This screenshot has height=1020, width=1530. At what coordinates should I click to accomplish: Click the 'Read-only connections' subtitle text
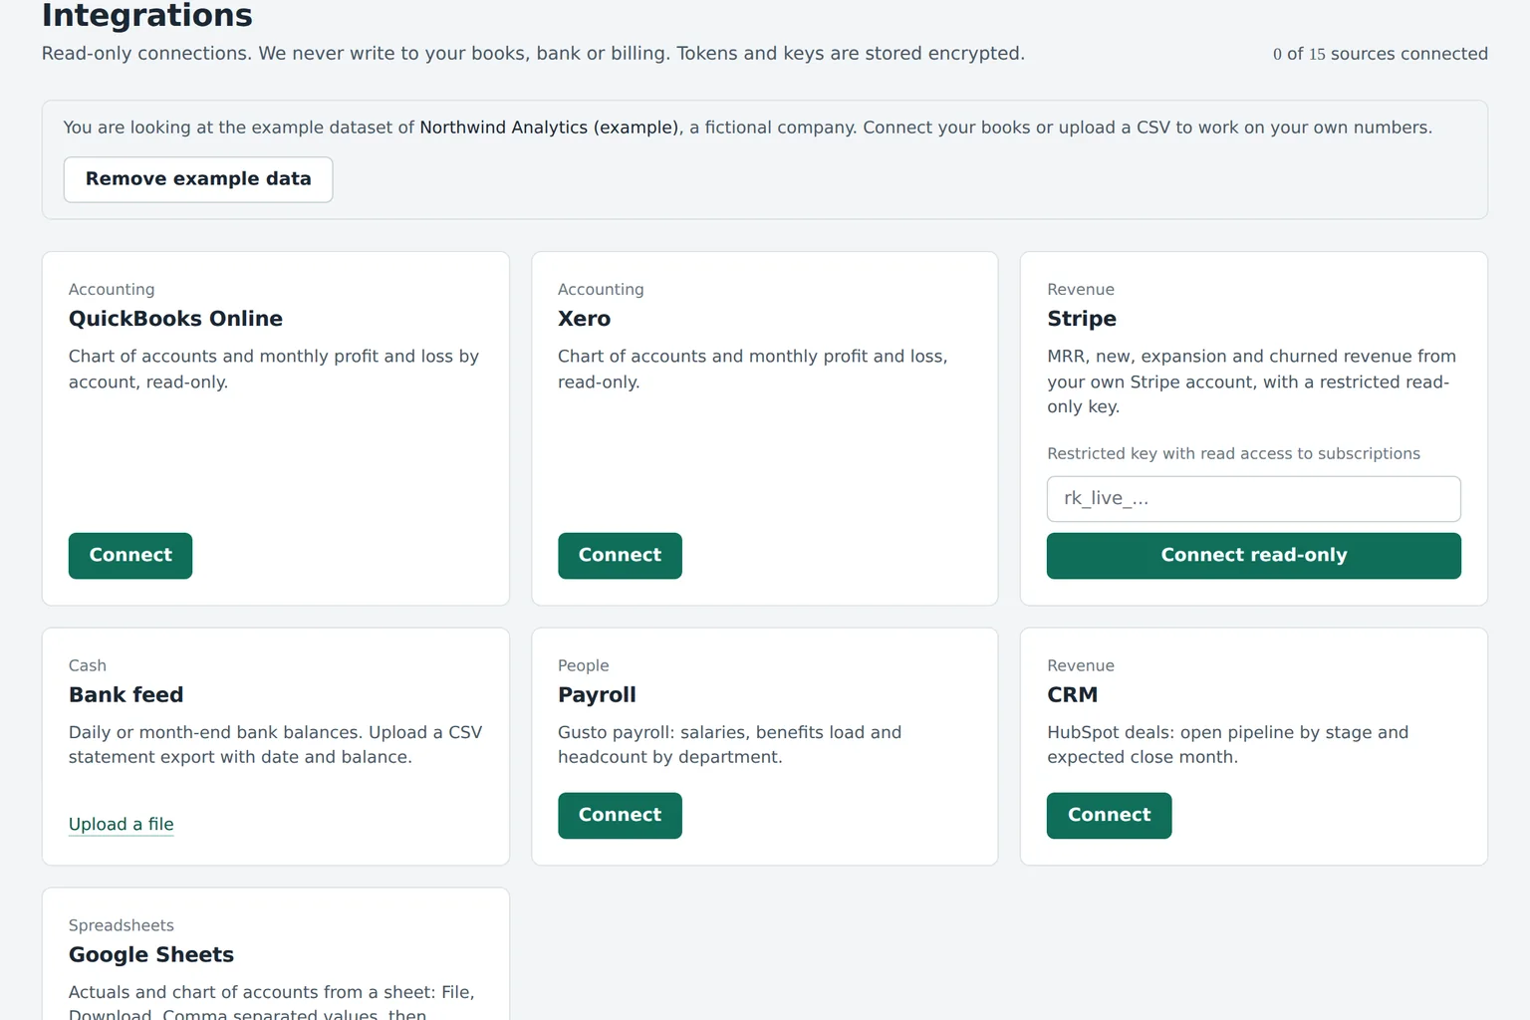point(533,54)
